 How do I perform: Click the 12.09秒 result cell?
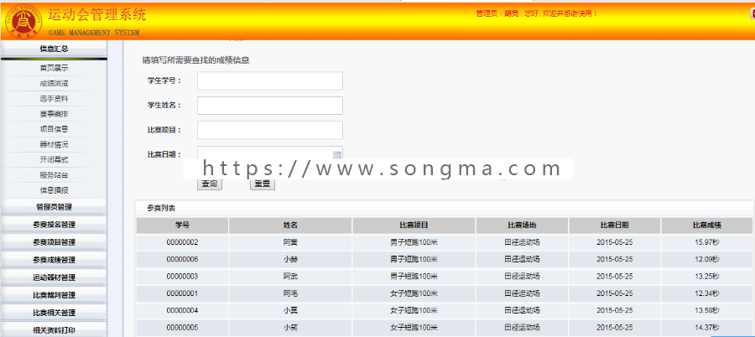click(x=707, y=260)
